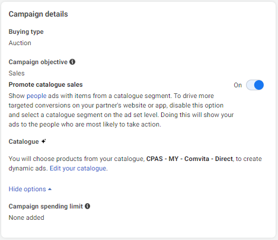Click the Catalogue section label
The image size is (278, 240).
click(24, 141)
